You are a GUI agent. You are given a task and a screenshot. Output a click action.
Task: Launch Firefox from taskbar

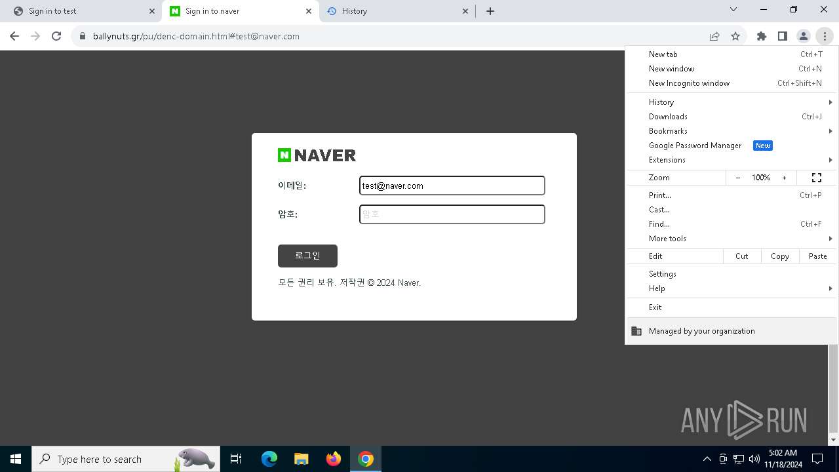coord(334,459)
